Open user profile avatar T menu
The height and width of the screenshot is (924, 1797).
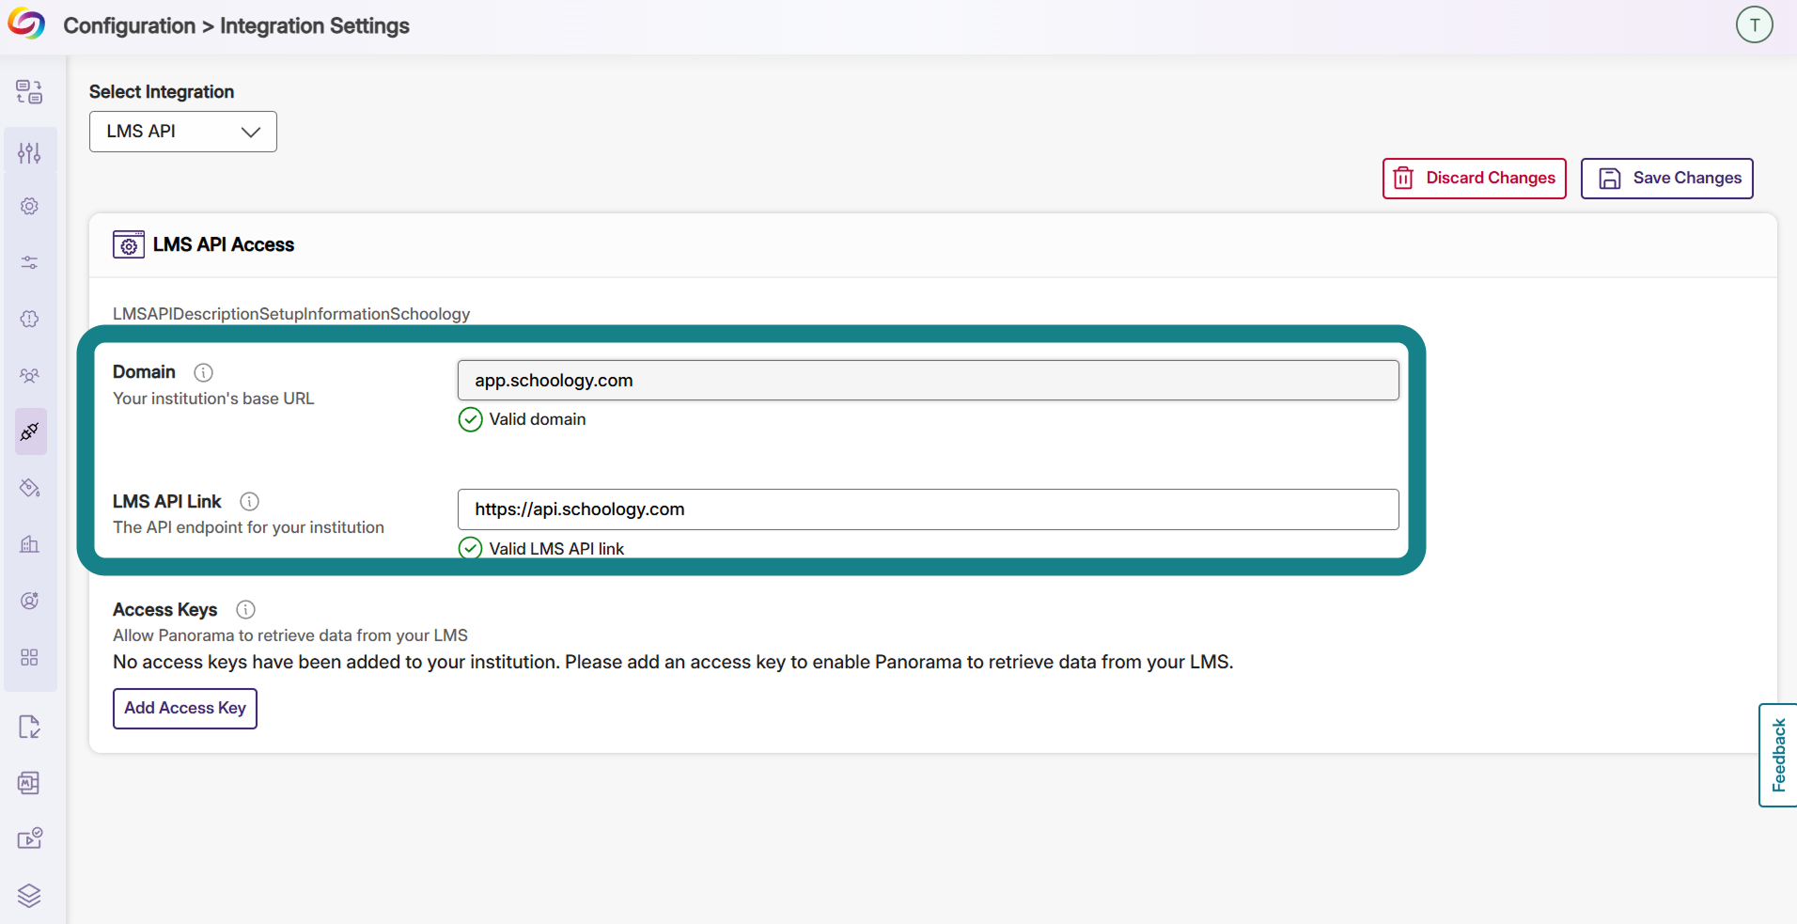click(1754, 25)
